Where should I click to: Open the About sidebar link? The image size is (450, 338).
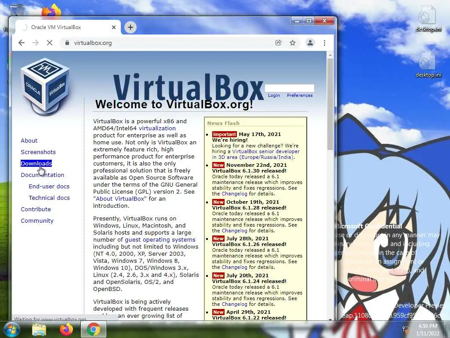29,140
